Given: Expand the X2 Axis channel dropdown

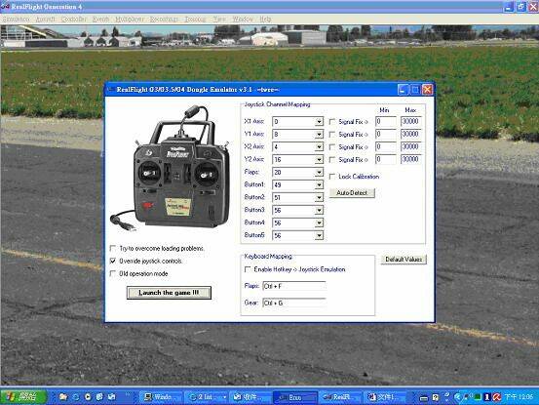Looking at the screenshot, I should (x=319, y=147).
